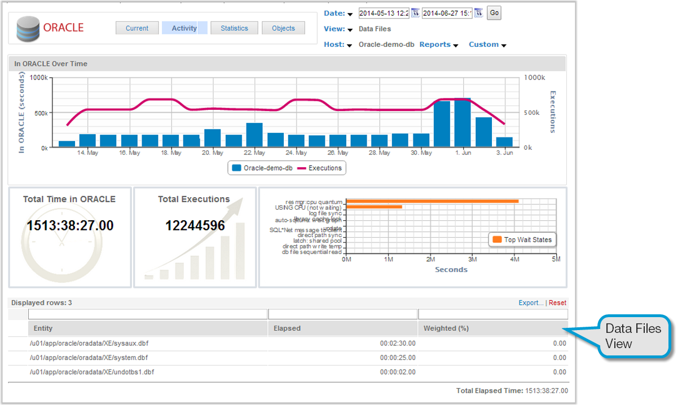Switch to the Current tab

137,28
